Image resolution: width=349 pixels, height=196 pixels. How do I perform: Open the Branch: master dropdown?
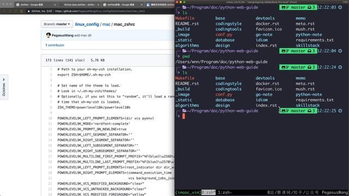click(x=57, y=24)
